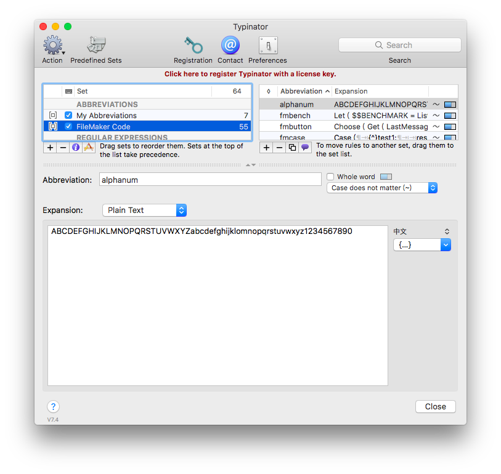The width and height of the screenshot is (501, 474).
Task: Open the Plain Text expansion type dropdown
Action: (x=144, y=210)
